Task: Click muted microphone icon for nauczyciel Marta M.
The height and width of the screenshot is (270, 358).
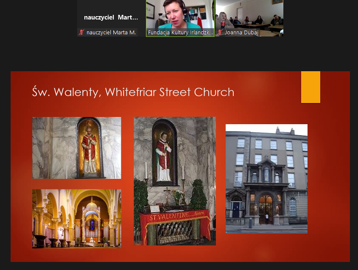Action: click(82, 32)
